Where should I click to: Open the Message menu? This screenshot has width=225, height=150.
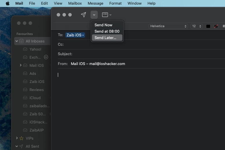(x=95, y=3)
